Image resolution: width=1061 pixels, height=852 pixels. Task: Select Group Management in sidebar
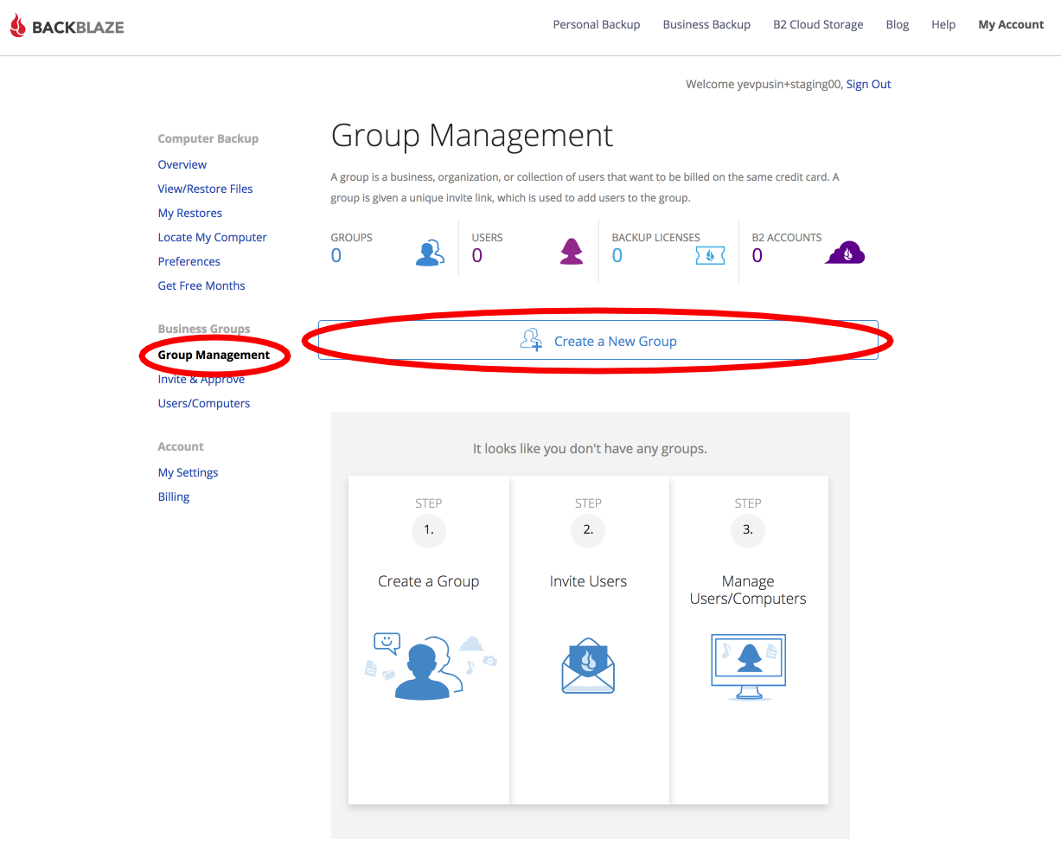tap(214, 355)
